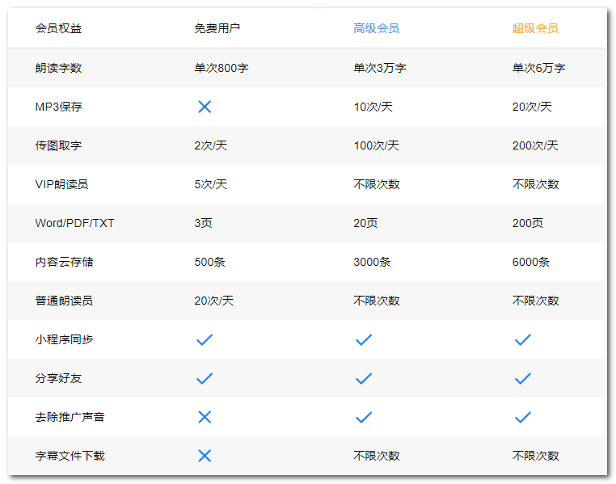Screen dimensions: 616x484
Task: Click the 20次/天 cell in MP3保存 row
Action: point(532,107)
